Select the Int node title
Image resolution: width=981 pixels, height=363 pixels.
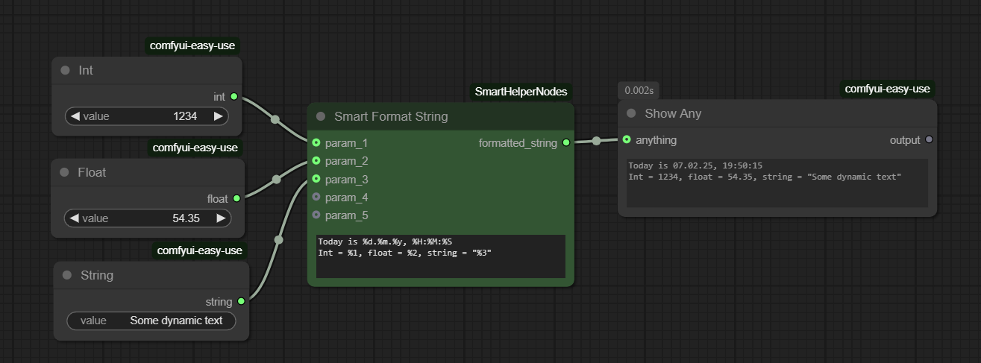click(86, 70)
